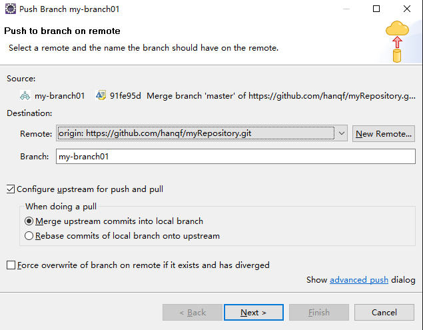Open the advanced push link
Viewport: 423px width, 330px height.
359,280
